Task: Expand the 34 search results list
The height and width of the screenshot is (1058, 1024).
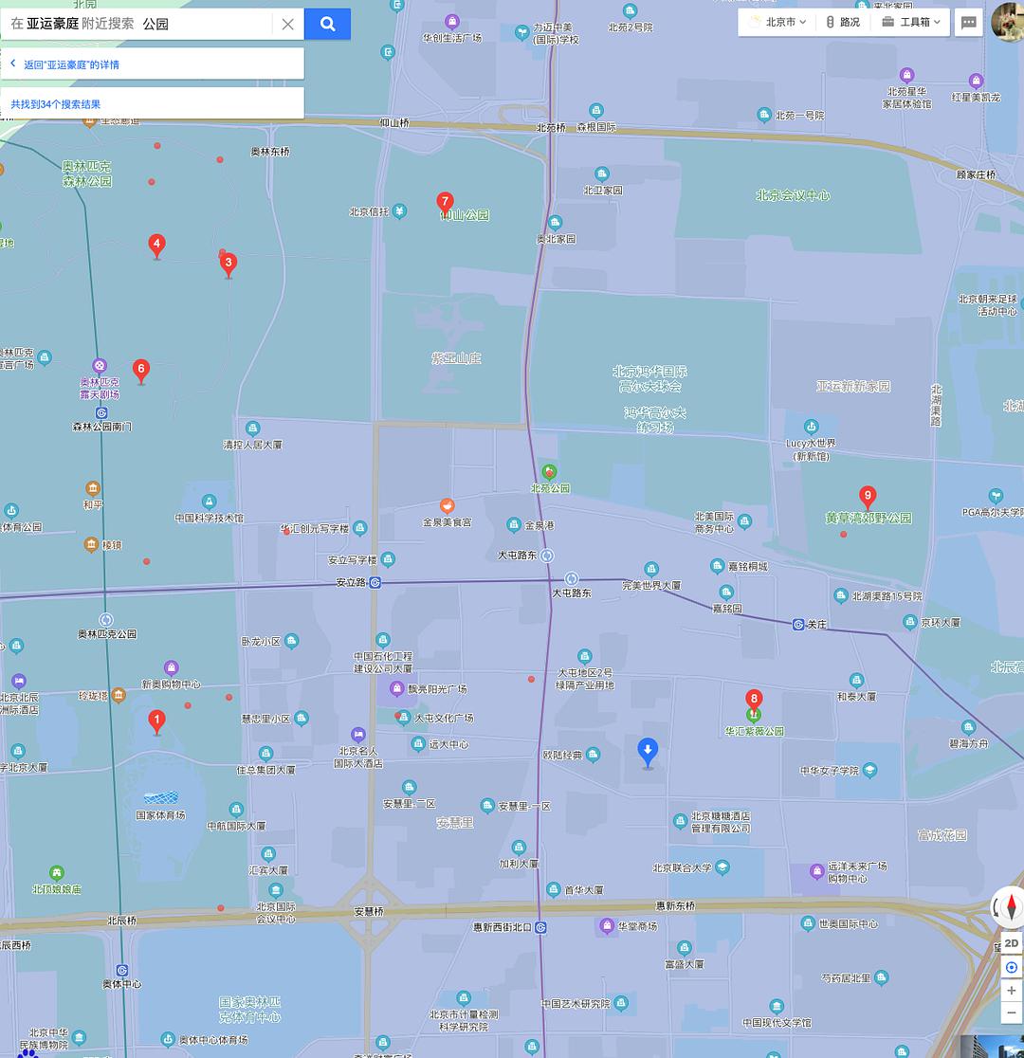Action: click(x=55, y=104)
